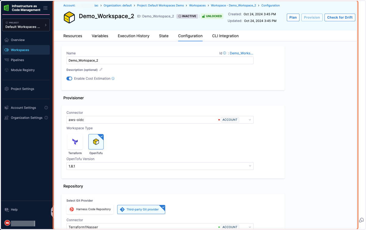Click the Demo_Works... Id link
The image size is (366, 230).
click(241, 53)
